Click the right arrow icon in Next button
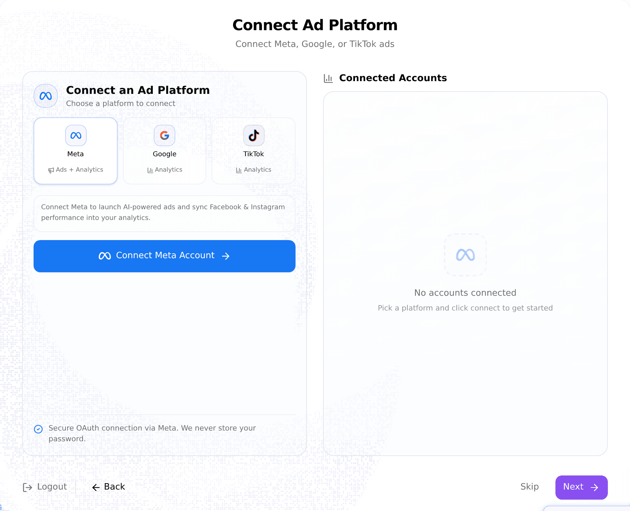This screenshot has height=511, width=630. pyautogui.click(x=594, y=487)
